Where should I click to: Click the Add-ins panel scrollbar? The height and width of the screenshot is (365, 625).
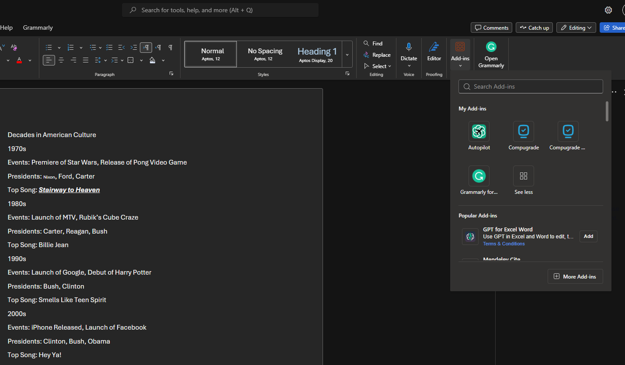[607, 111]
